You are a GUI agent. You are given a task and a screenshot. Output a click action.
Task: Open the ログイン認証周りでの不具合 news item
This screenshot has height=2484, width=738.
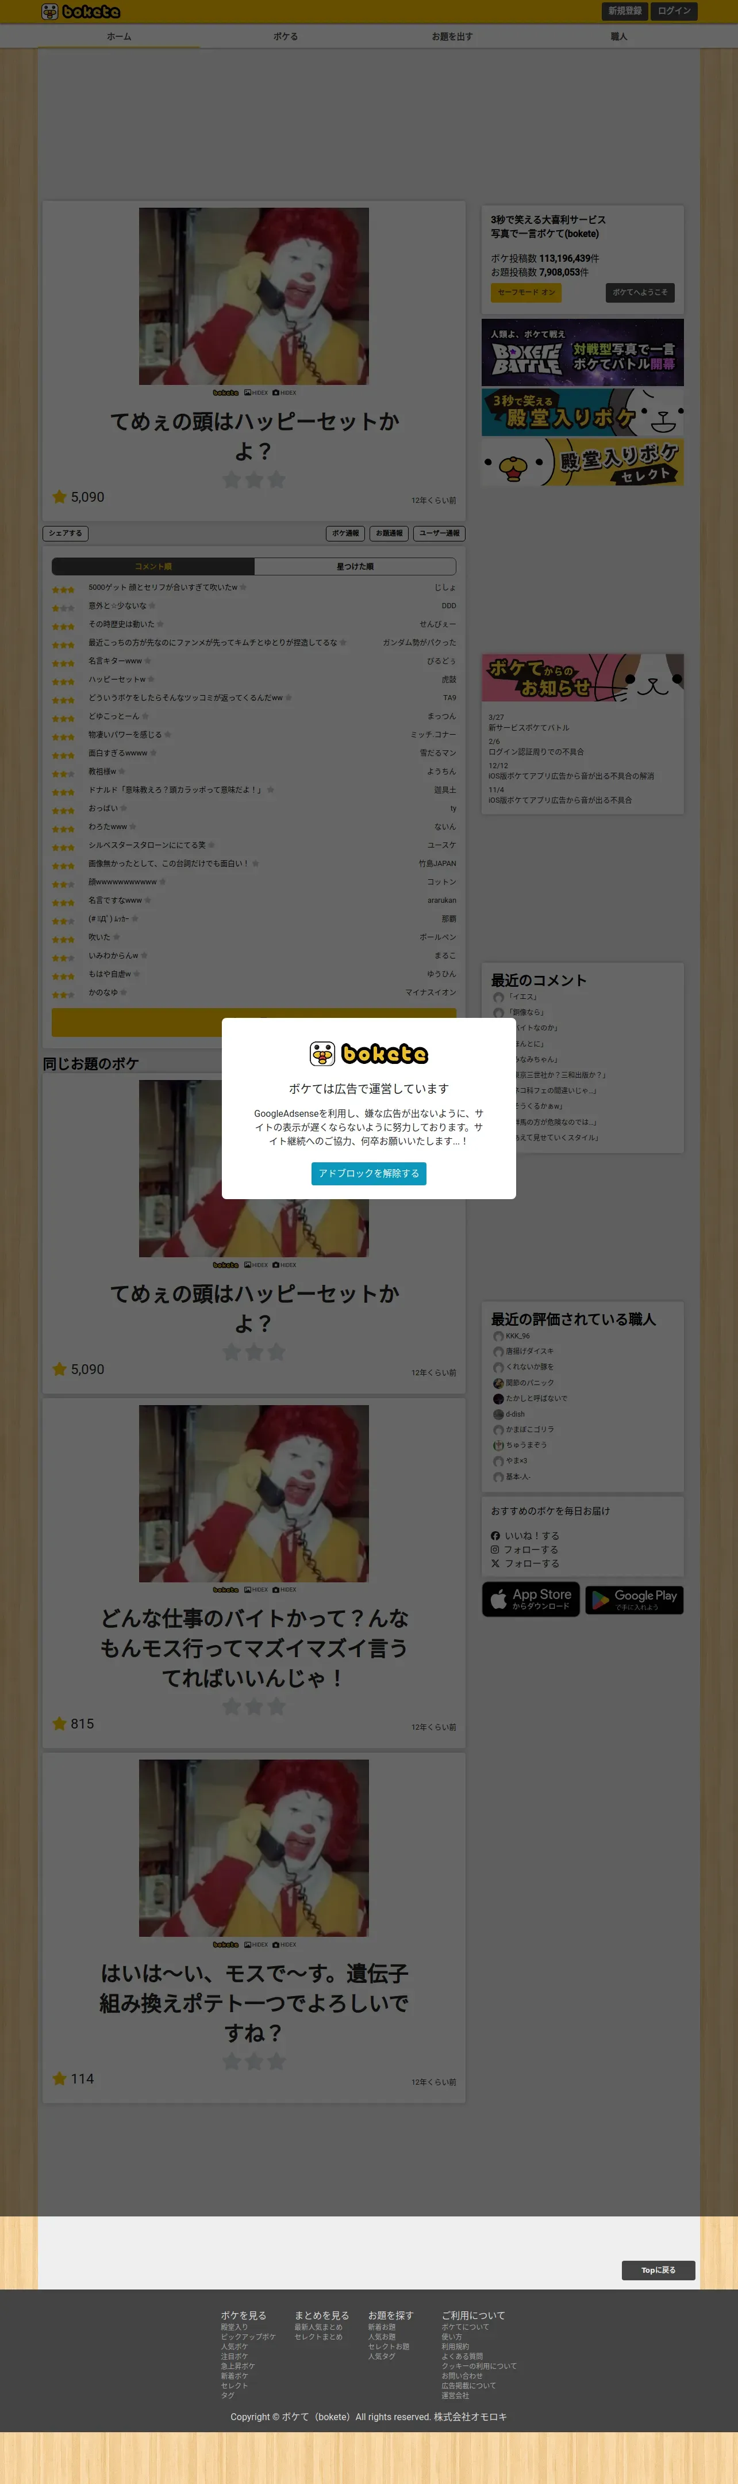coord(536,752)
